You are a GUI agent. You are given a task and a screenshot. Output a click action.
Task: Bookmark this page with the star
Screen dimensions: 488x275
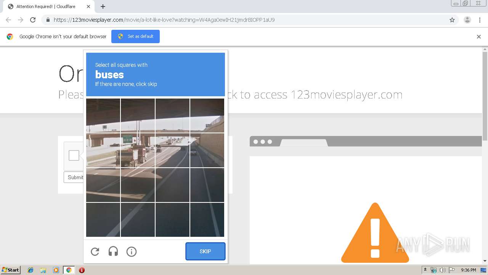pos(452,20)
